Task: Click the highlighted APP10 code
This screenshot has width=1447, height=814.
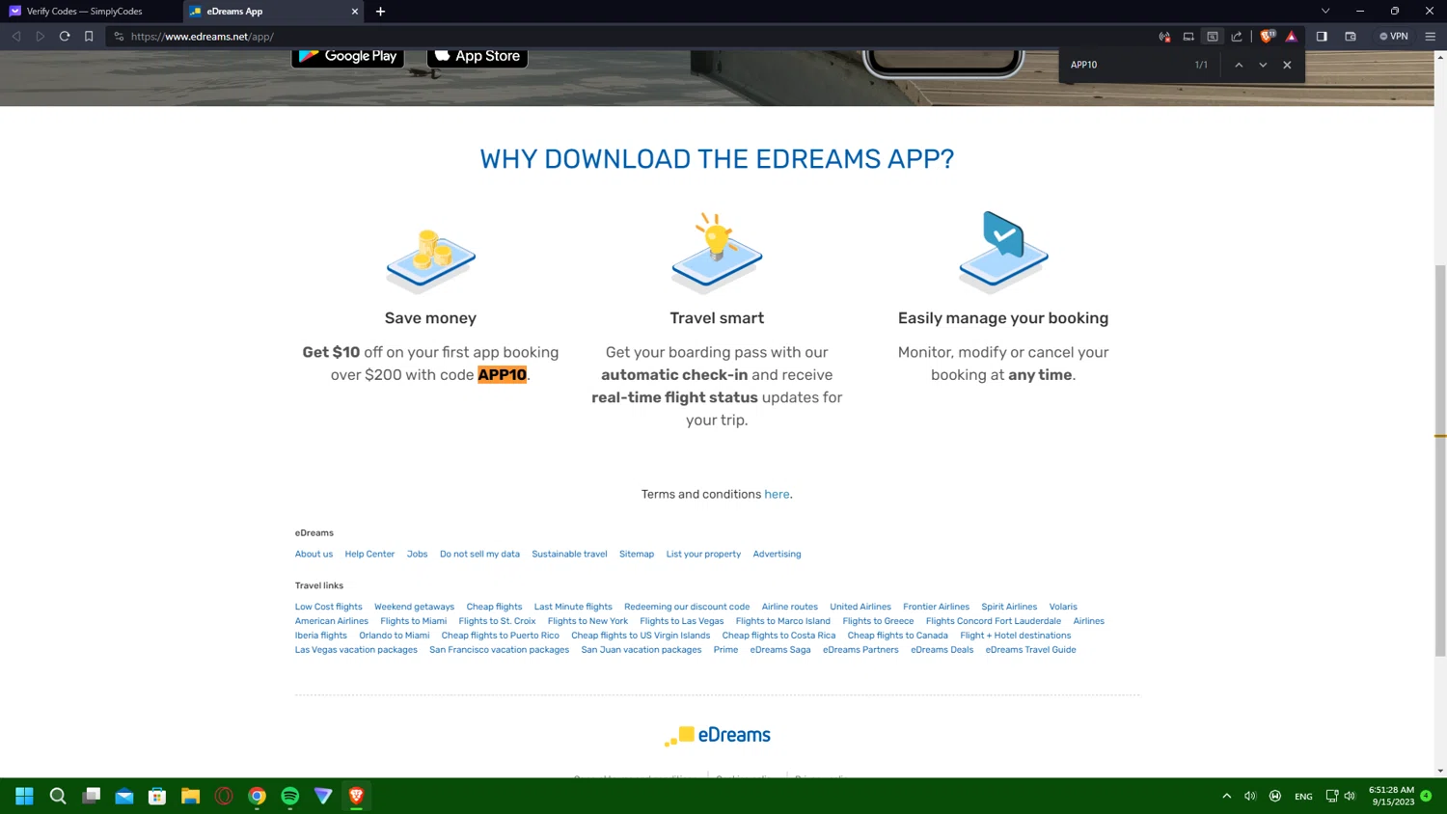Action: (503, 375)
